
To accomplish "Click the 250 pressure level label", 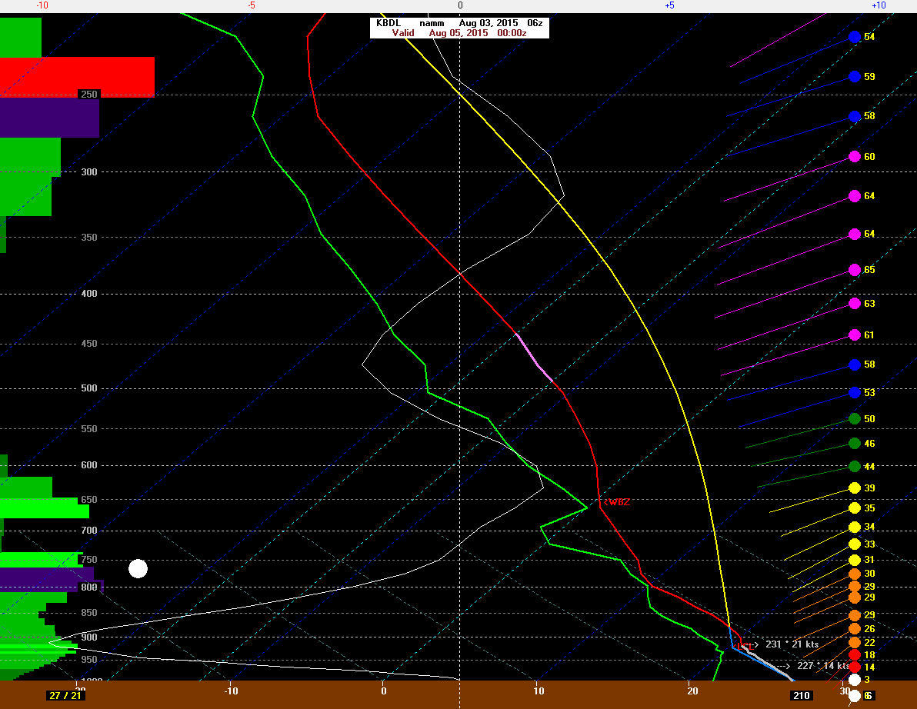I will pyautogui.click(x=89, y=95).
